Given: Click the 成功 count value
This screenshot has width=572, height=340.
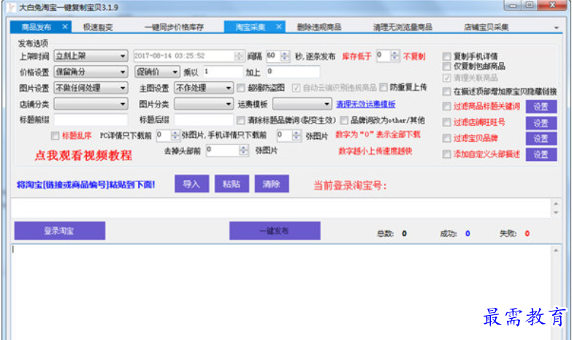Looking at the screenshot, I should [x=468, y=233].
